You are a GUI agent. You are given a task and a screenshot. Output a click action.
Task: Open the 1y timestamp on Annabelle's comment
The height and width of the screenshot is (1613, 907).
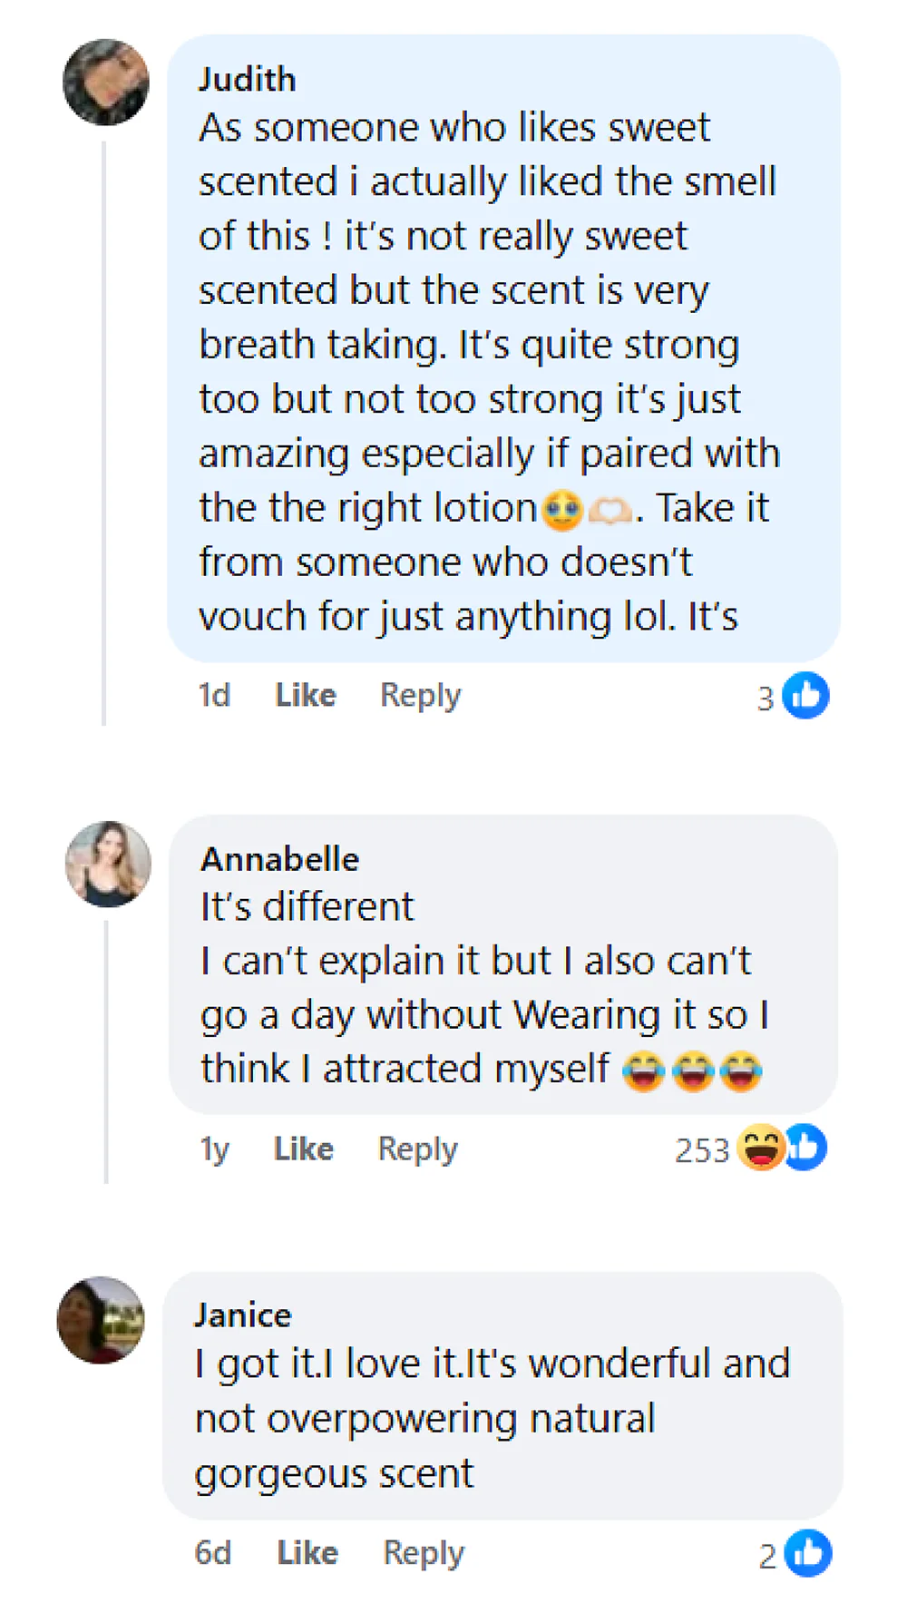(x=214, y=1149)
